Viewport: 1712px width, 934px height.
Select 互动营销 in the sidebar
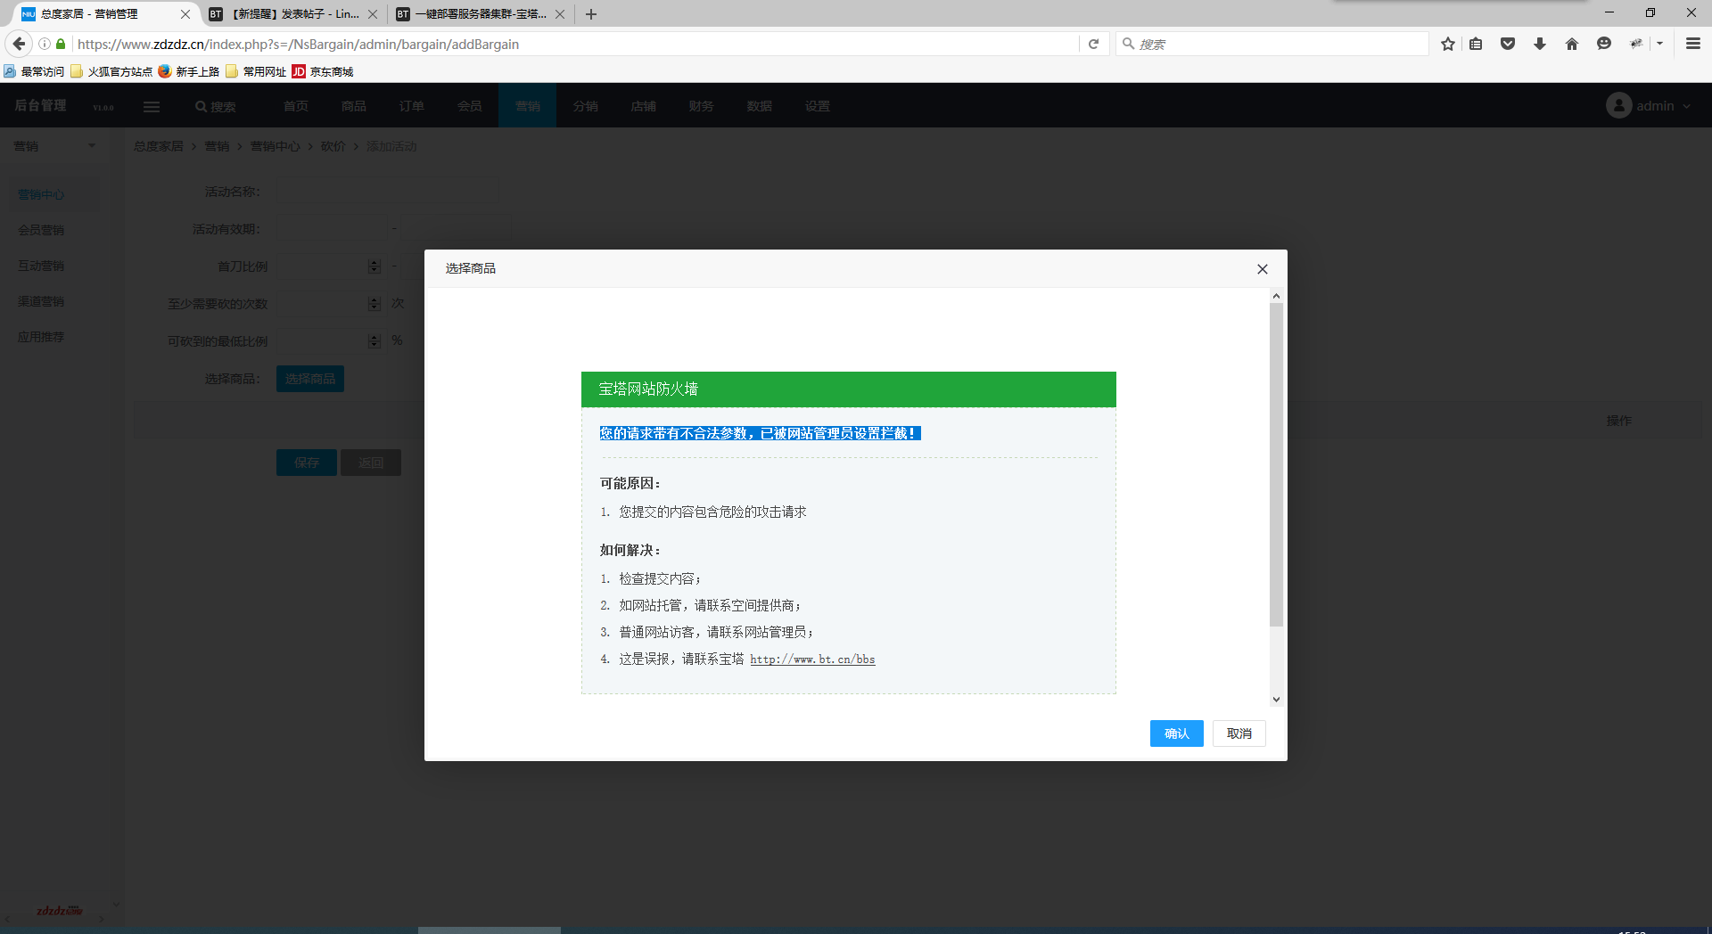point(41,266)
